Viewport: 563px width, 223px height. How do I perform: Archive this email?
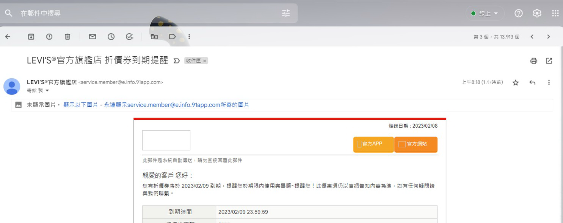pyautogui.click(x=31, y=37)
